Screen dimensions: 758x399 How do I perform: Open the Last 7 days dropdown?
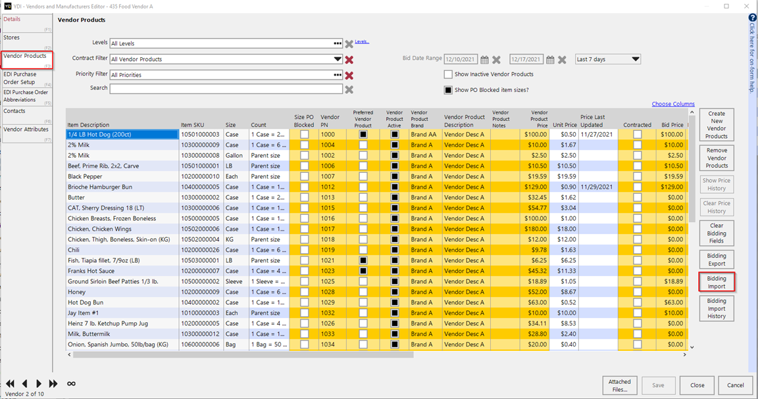pyautogui.click(x=635, y=59)
